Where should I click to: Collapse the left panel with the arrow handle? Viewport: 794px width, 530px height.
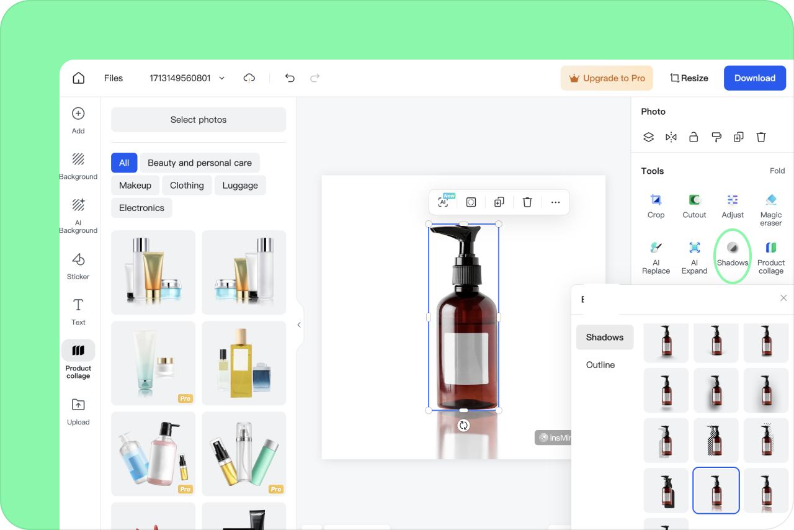pyautogui.click(x=299, y=325)
